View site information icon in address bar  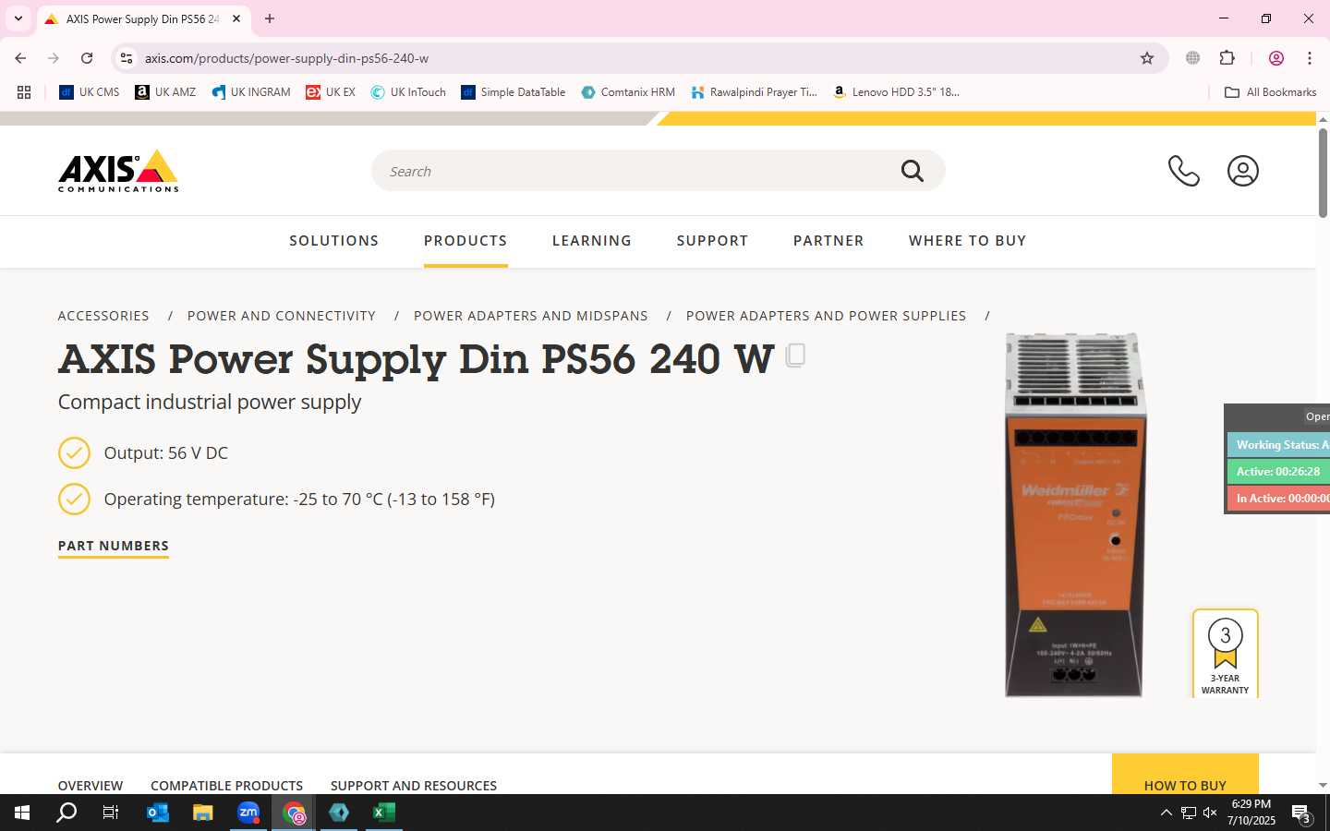tap(127, 58)
